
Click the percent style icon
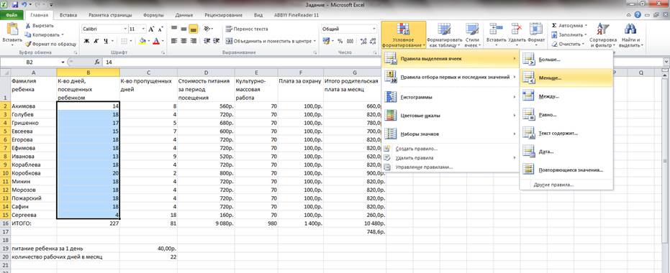pyautogui.click(x=340, y=41)
